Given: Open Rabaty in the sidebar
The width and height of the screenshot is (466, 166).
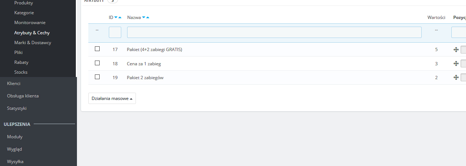Looking at the screenshot, I should click(x=21, y=62).
